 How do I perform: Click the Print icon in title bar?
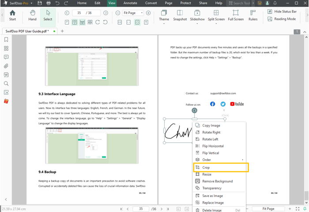point(49,3)
